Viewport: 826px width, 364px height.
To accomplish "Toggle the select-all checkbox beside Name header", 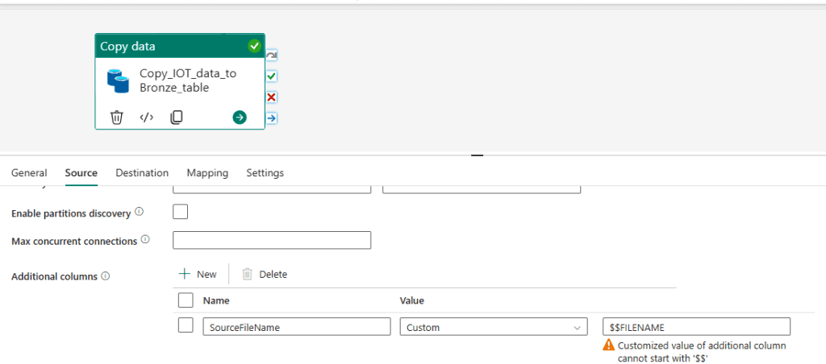I will click(186, 300).
